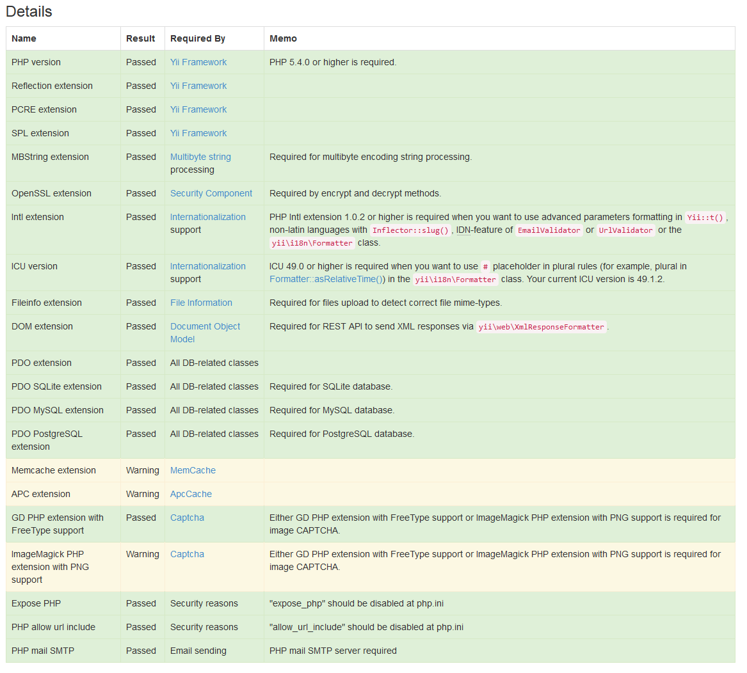Click the ApcCache link
747x673 pixels.
(191, 494)
